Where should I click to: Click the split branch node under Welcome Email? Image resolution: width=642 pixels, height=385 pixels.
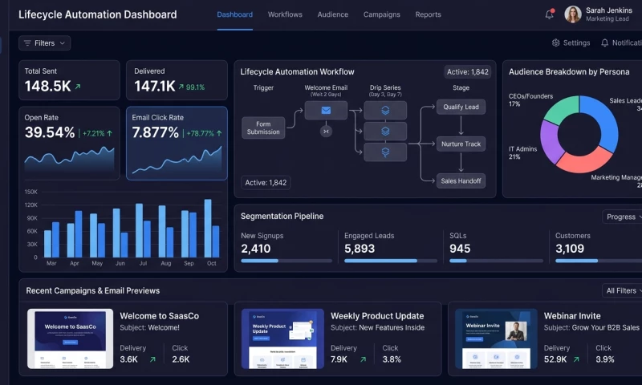click(x=326, y=132)
